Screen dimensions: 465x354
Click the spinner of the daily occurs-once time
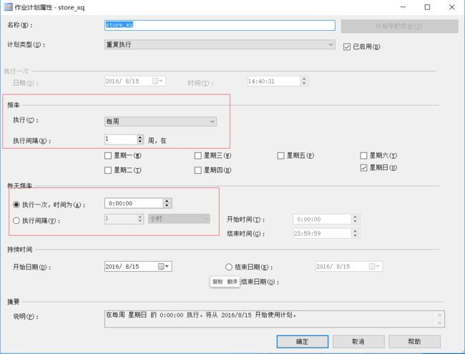point(167,203)
